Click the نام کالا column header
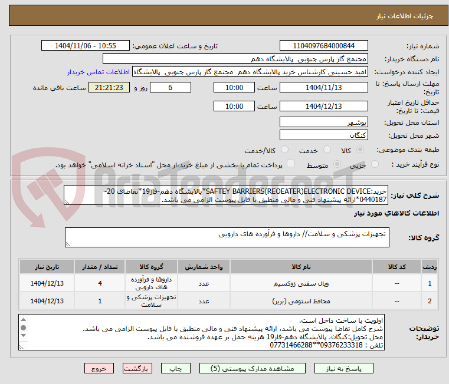 click(x=301, y=267)
